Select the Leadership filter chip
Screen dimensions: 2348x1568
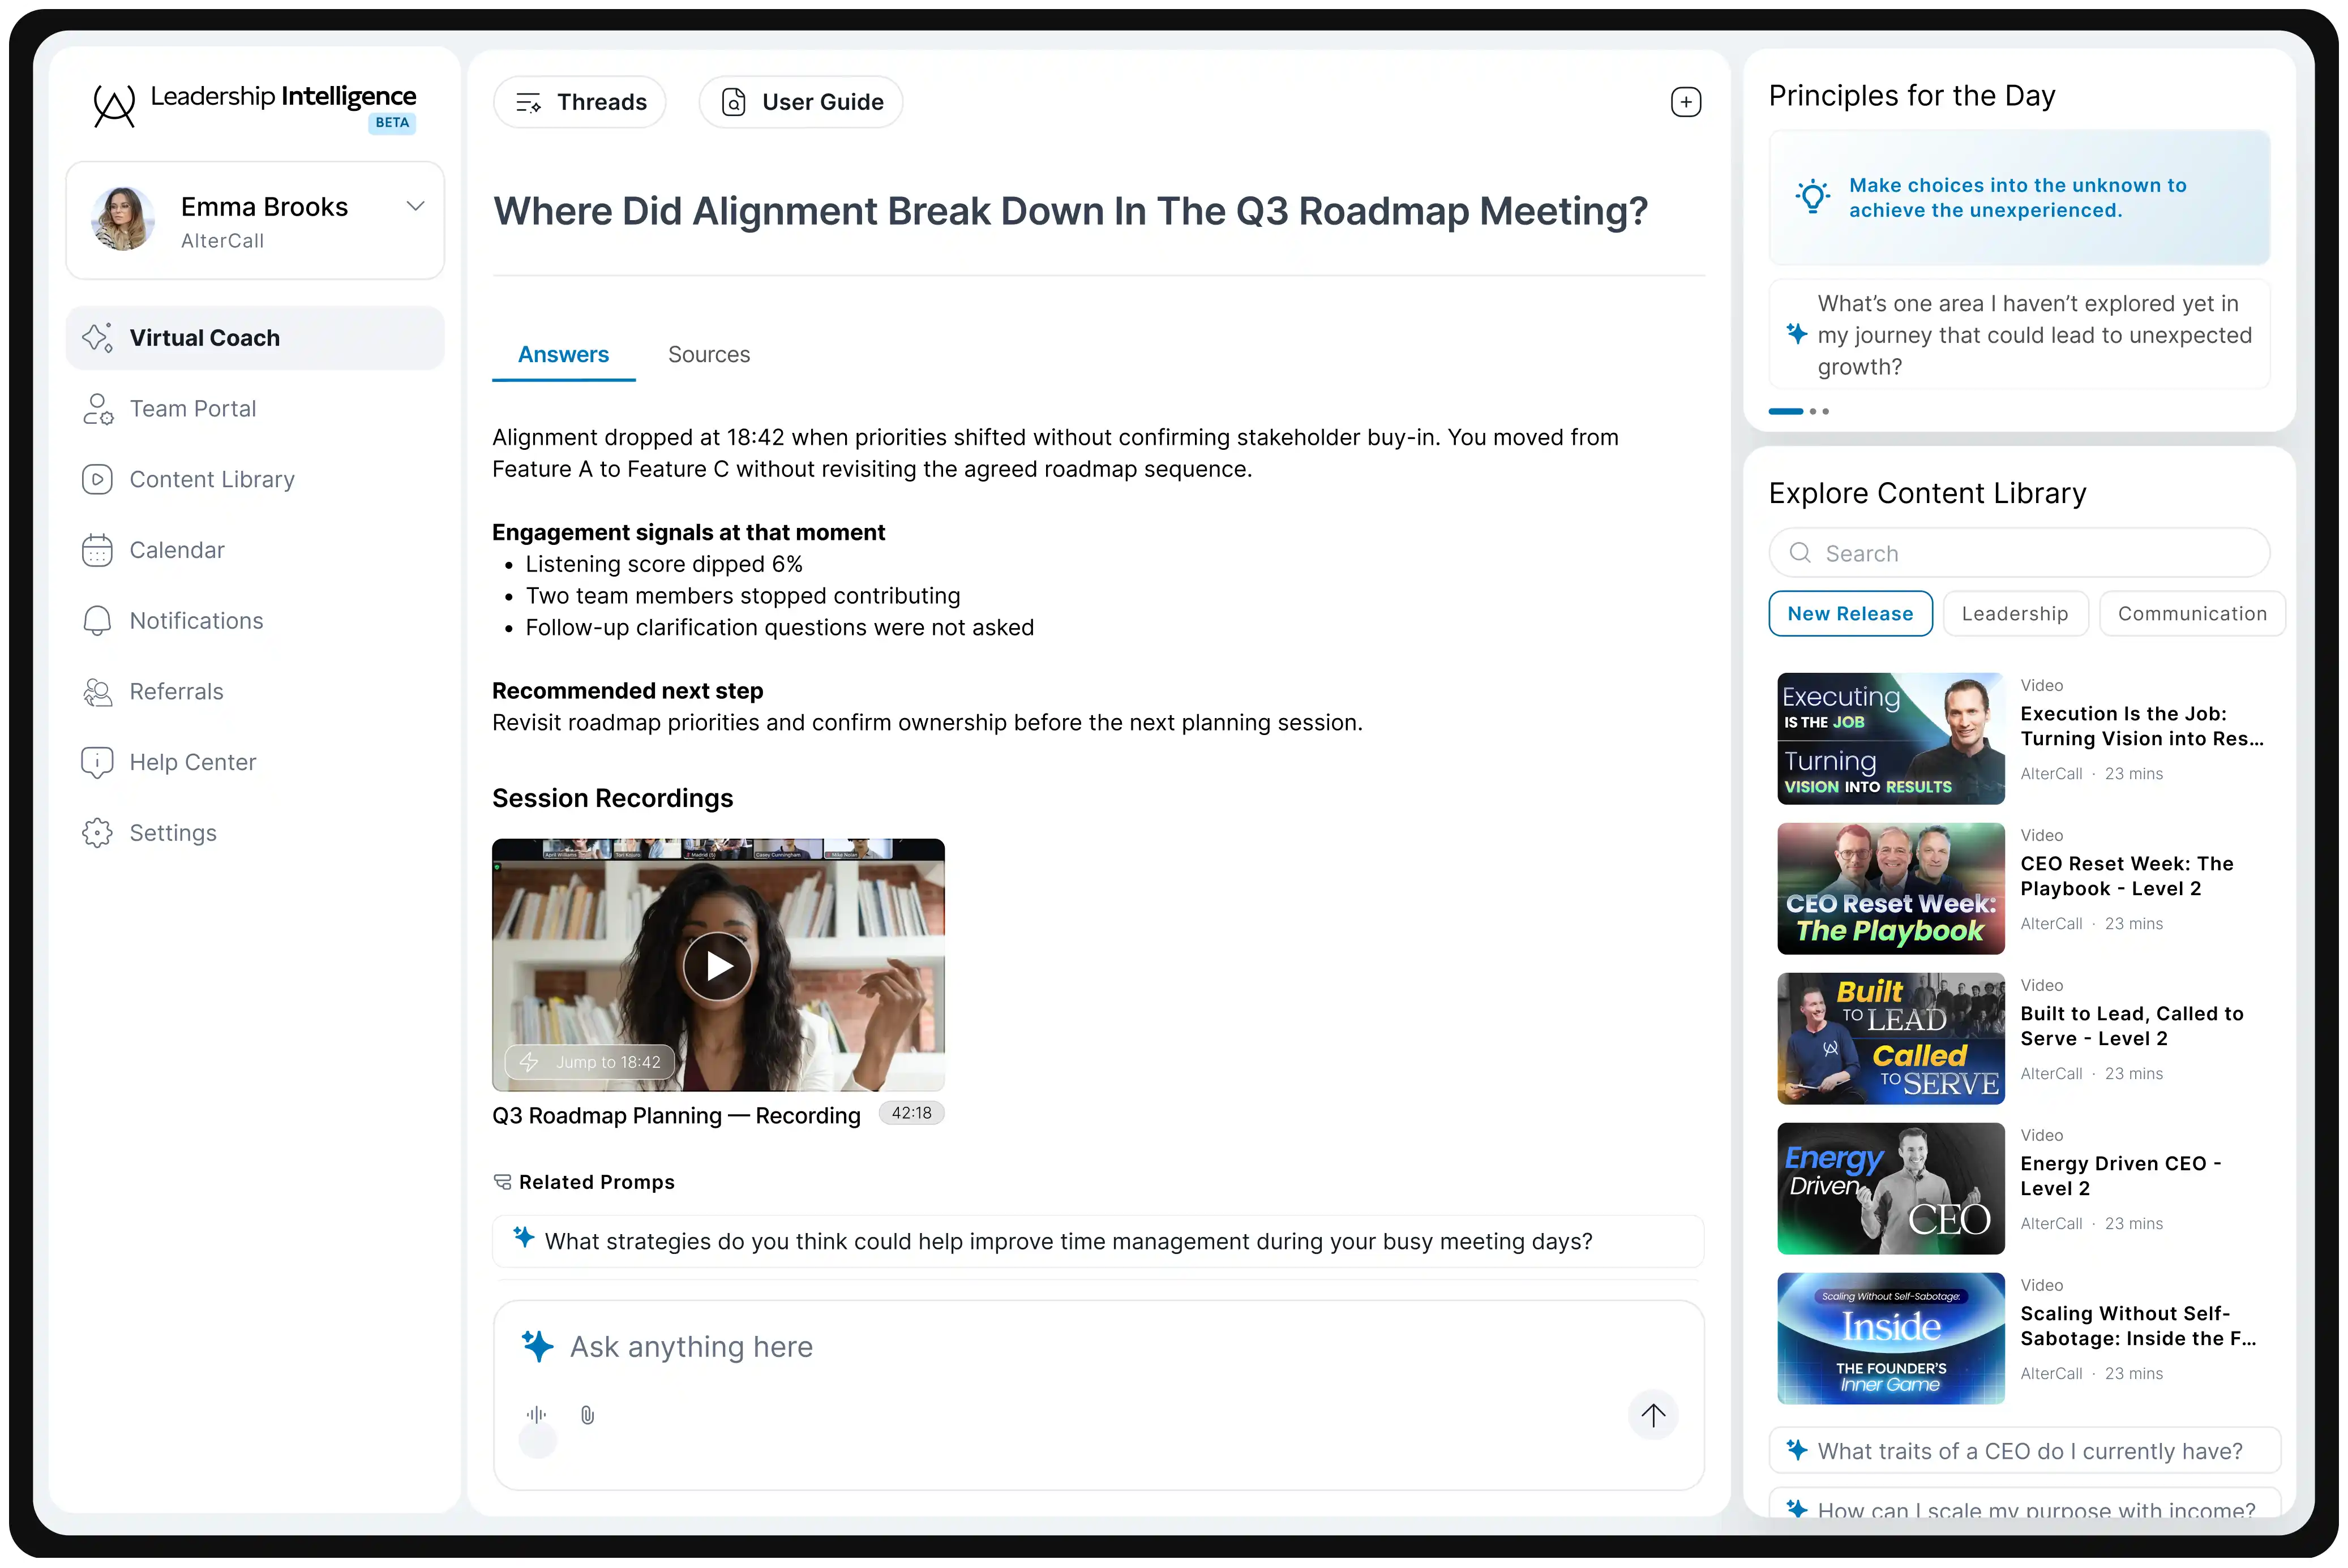[x=2014, y=613]
